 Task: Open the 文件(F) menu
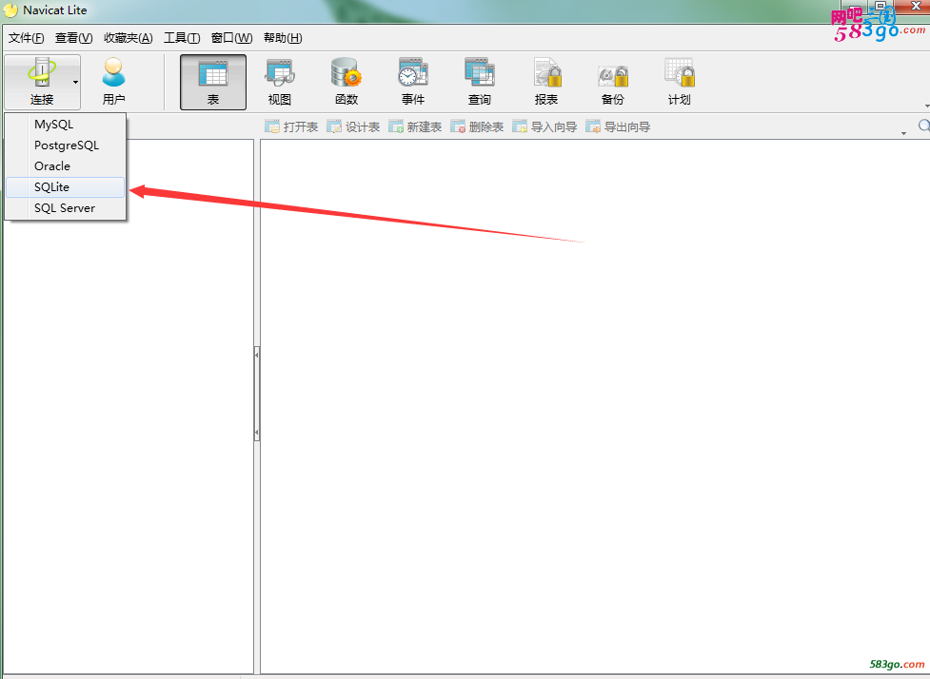(x=26, y=38)
